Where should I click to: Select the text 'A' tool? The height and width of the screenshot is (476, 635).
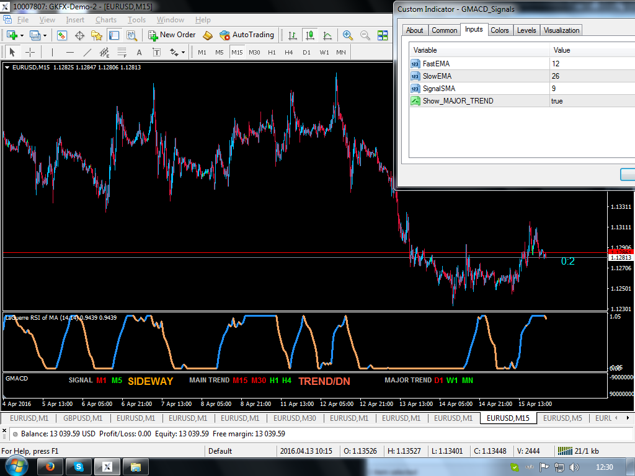point(140,52)
